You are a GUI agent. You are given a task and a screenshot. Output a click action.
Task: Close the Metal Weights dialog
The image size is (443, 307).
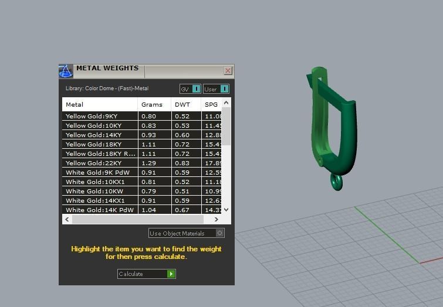click(x=228, y=70)
